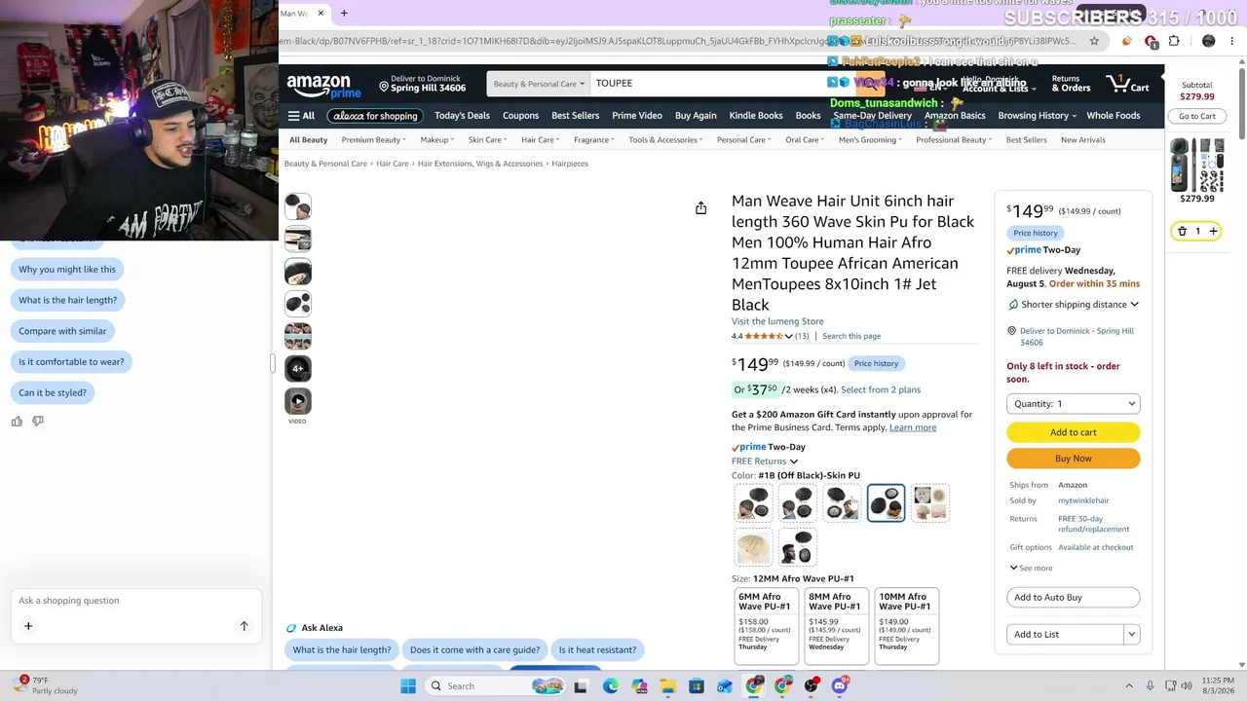Expand See more seller details
This screenshot has width=1247, height=701.
click(1031, 568)
